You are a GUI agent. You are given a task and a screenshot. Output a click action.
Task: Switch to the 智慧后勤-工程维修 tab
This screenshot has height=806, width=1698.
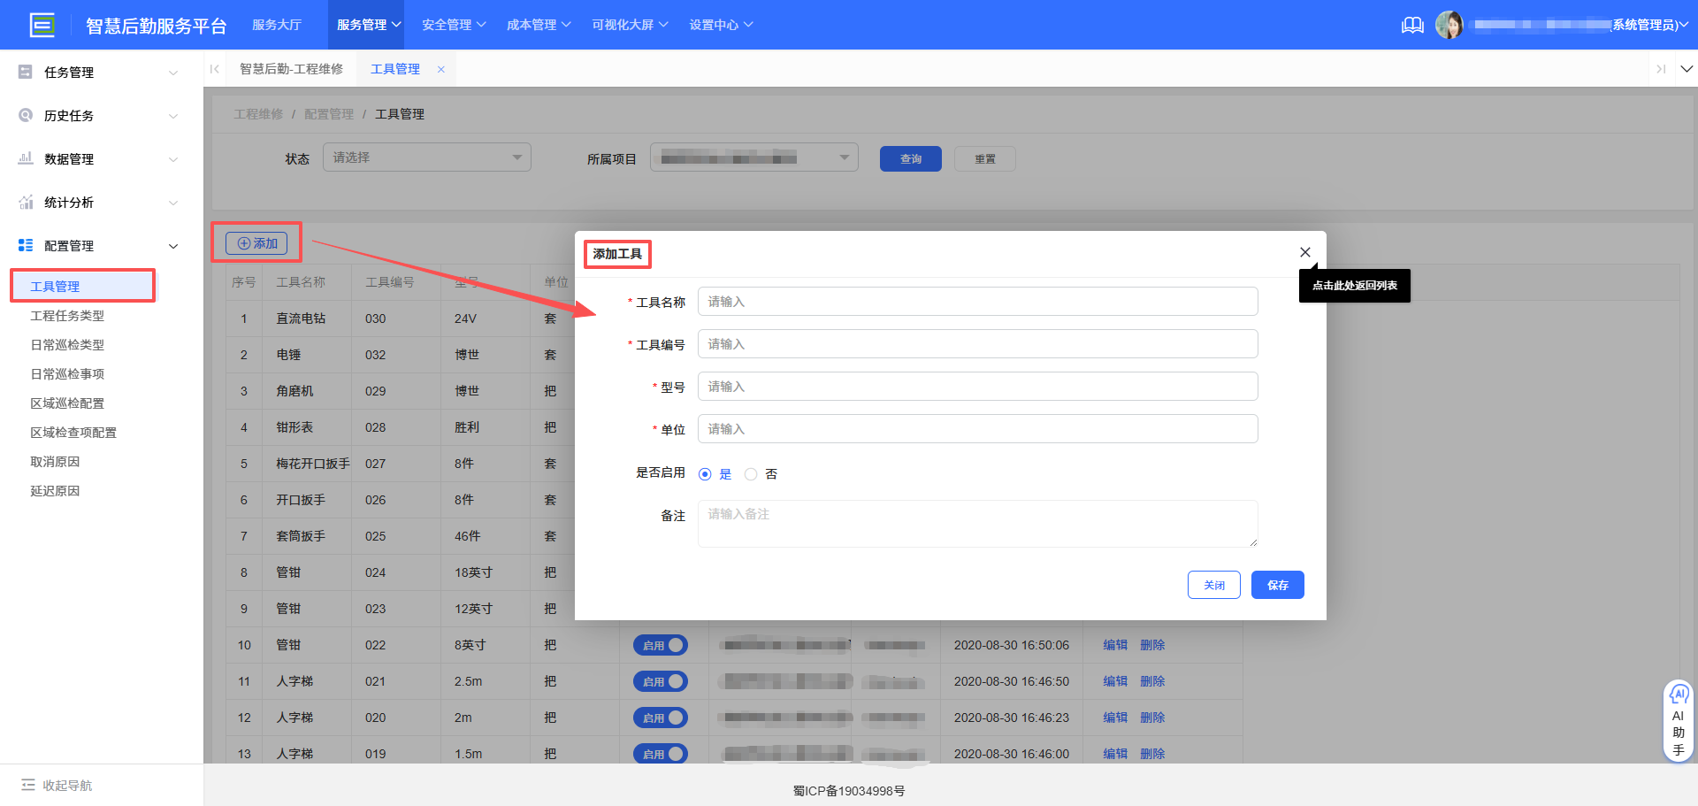292,68
